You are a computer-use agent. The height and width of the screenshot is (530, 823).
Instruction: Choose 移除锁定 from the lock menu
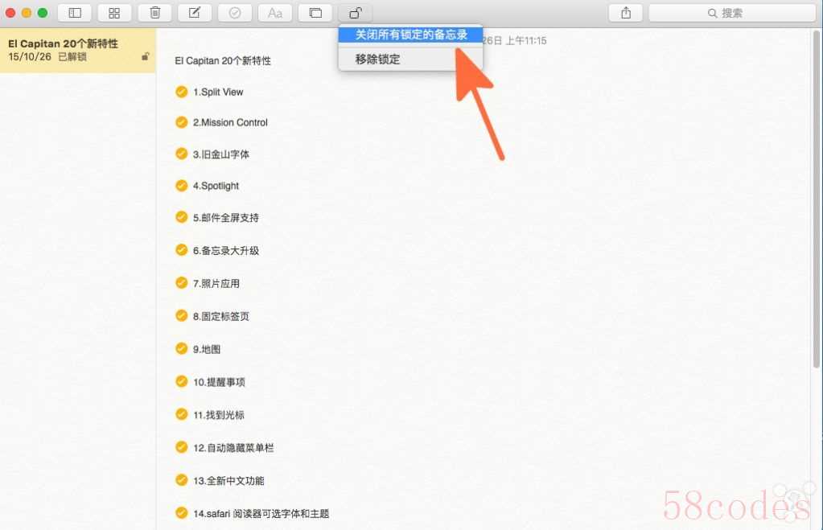[x=378, y=59]
